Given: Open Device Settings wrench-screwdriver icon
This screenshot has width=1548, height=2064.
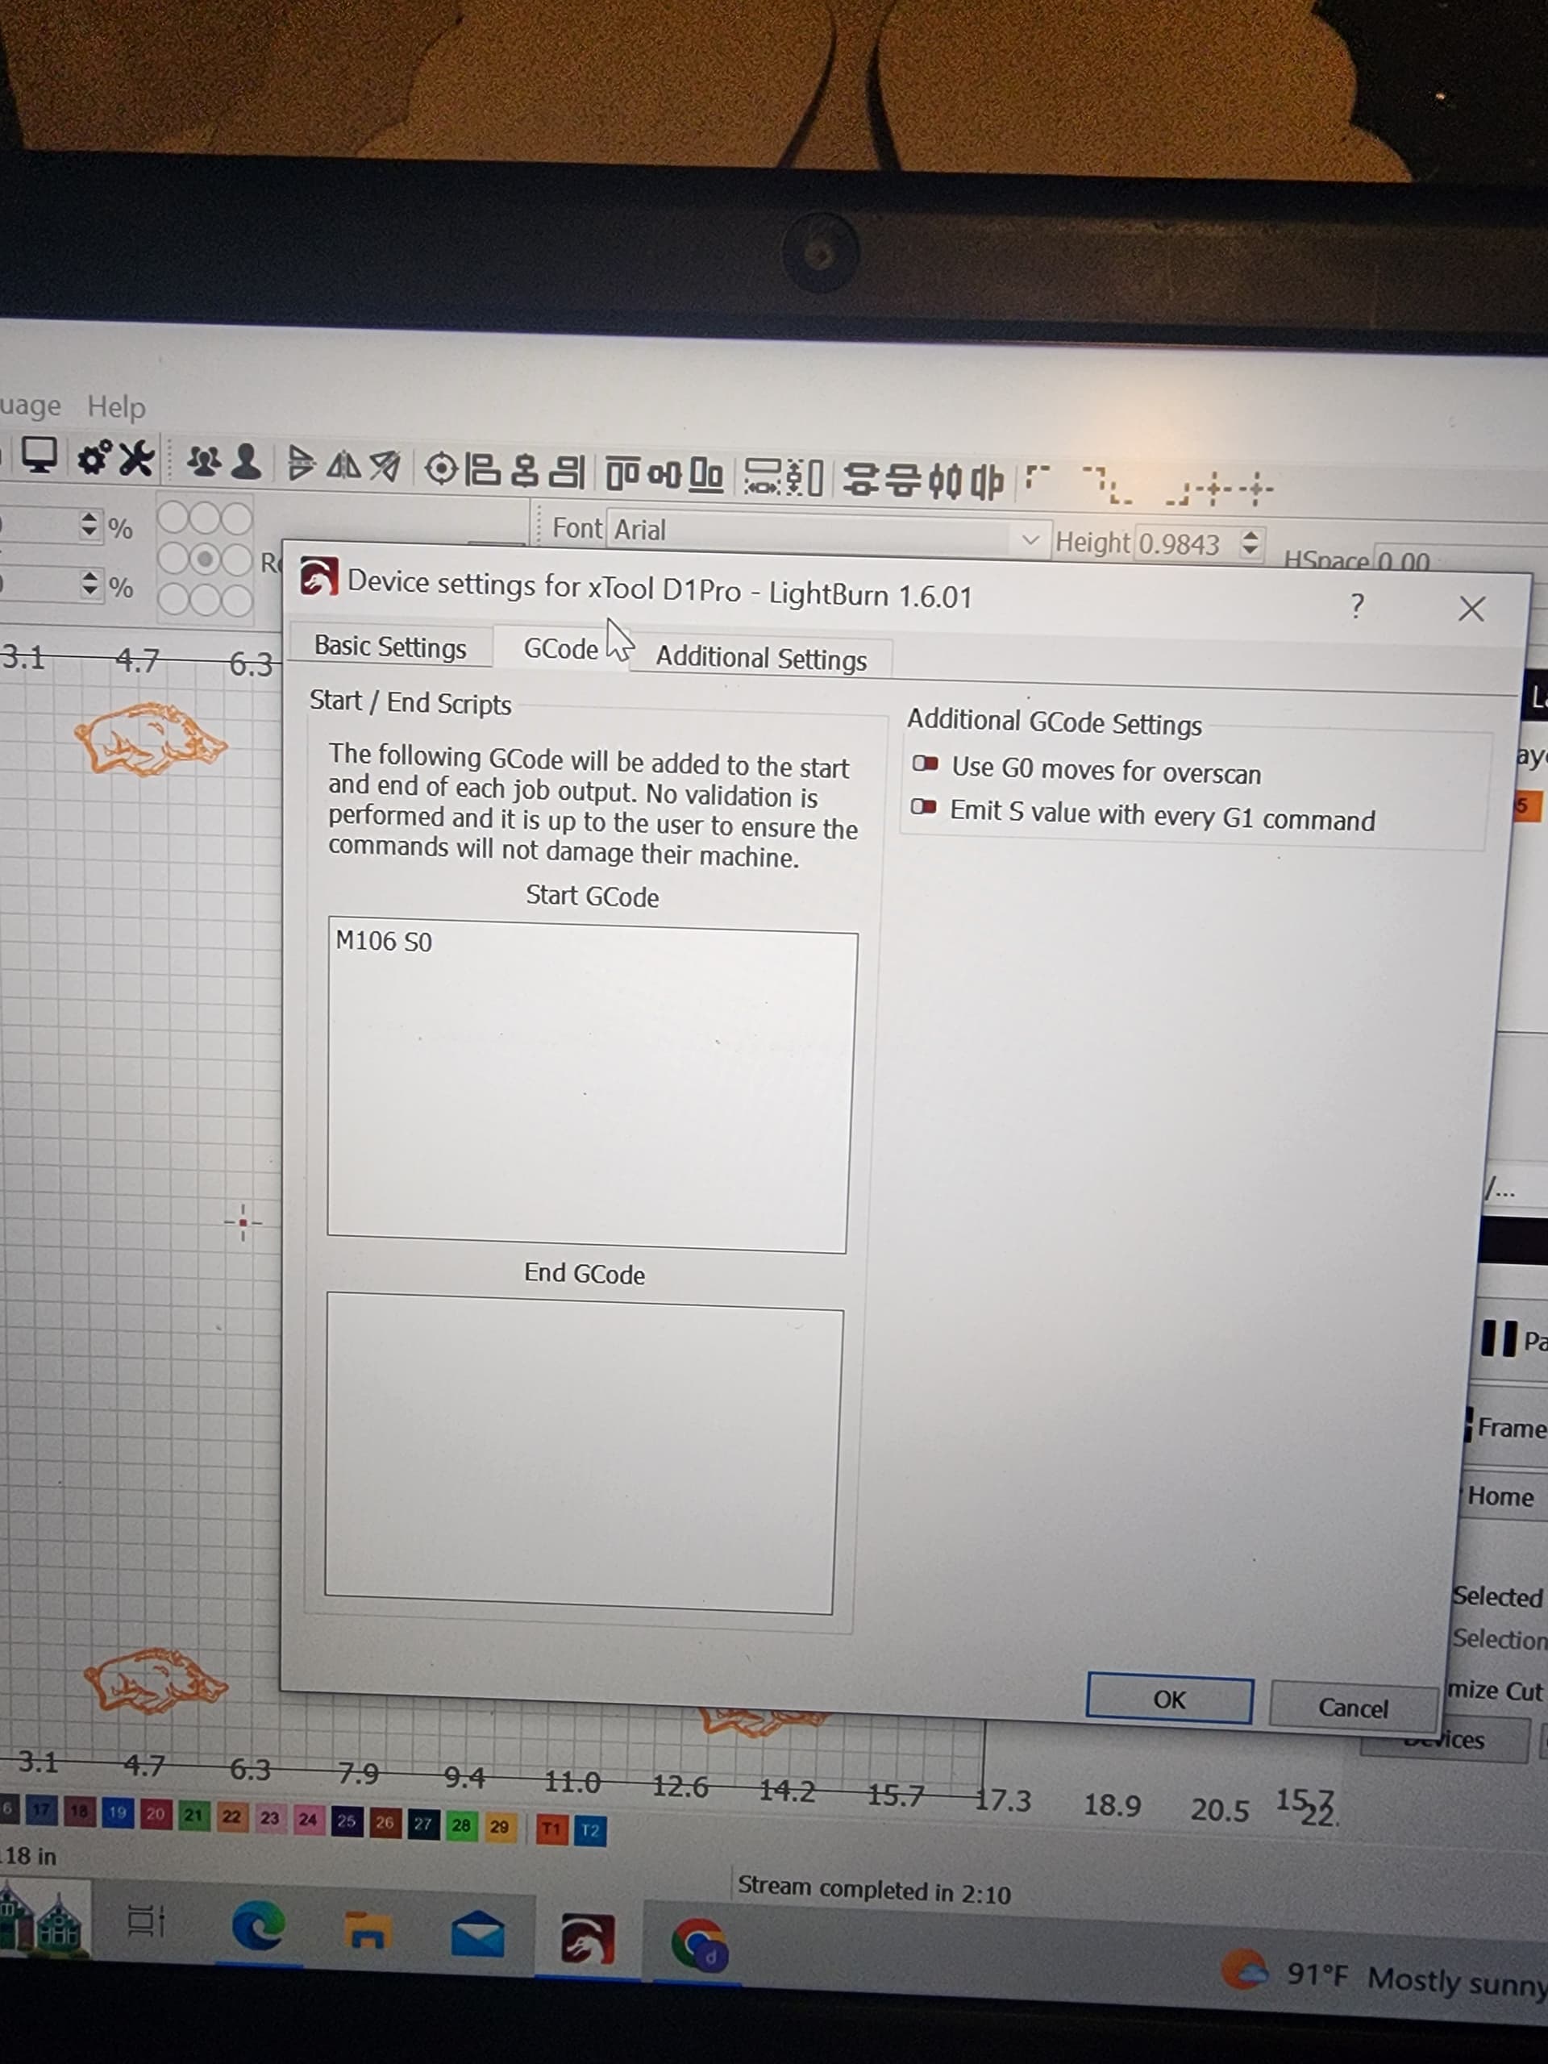Looking at the screenshot, I should pos(137,459).
